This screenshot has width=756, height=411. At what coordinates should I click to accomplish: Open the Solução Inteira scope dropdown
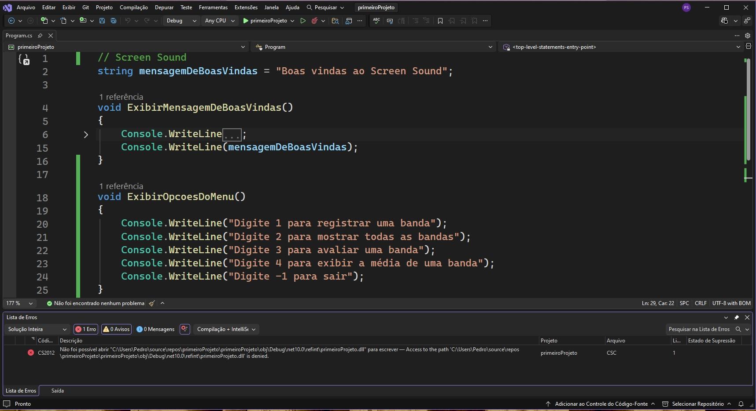37,329
